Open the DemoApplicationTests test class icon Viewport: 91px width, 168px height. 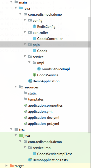tap(30, 160)
